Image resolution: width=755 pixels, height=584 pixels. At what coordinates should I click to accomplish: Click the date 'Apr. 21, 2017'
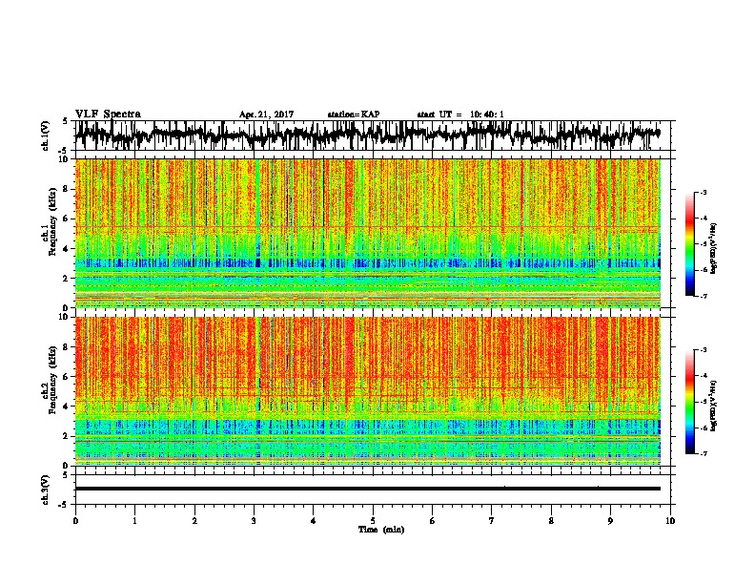266,115
